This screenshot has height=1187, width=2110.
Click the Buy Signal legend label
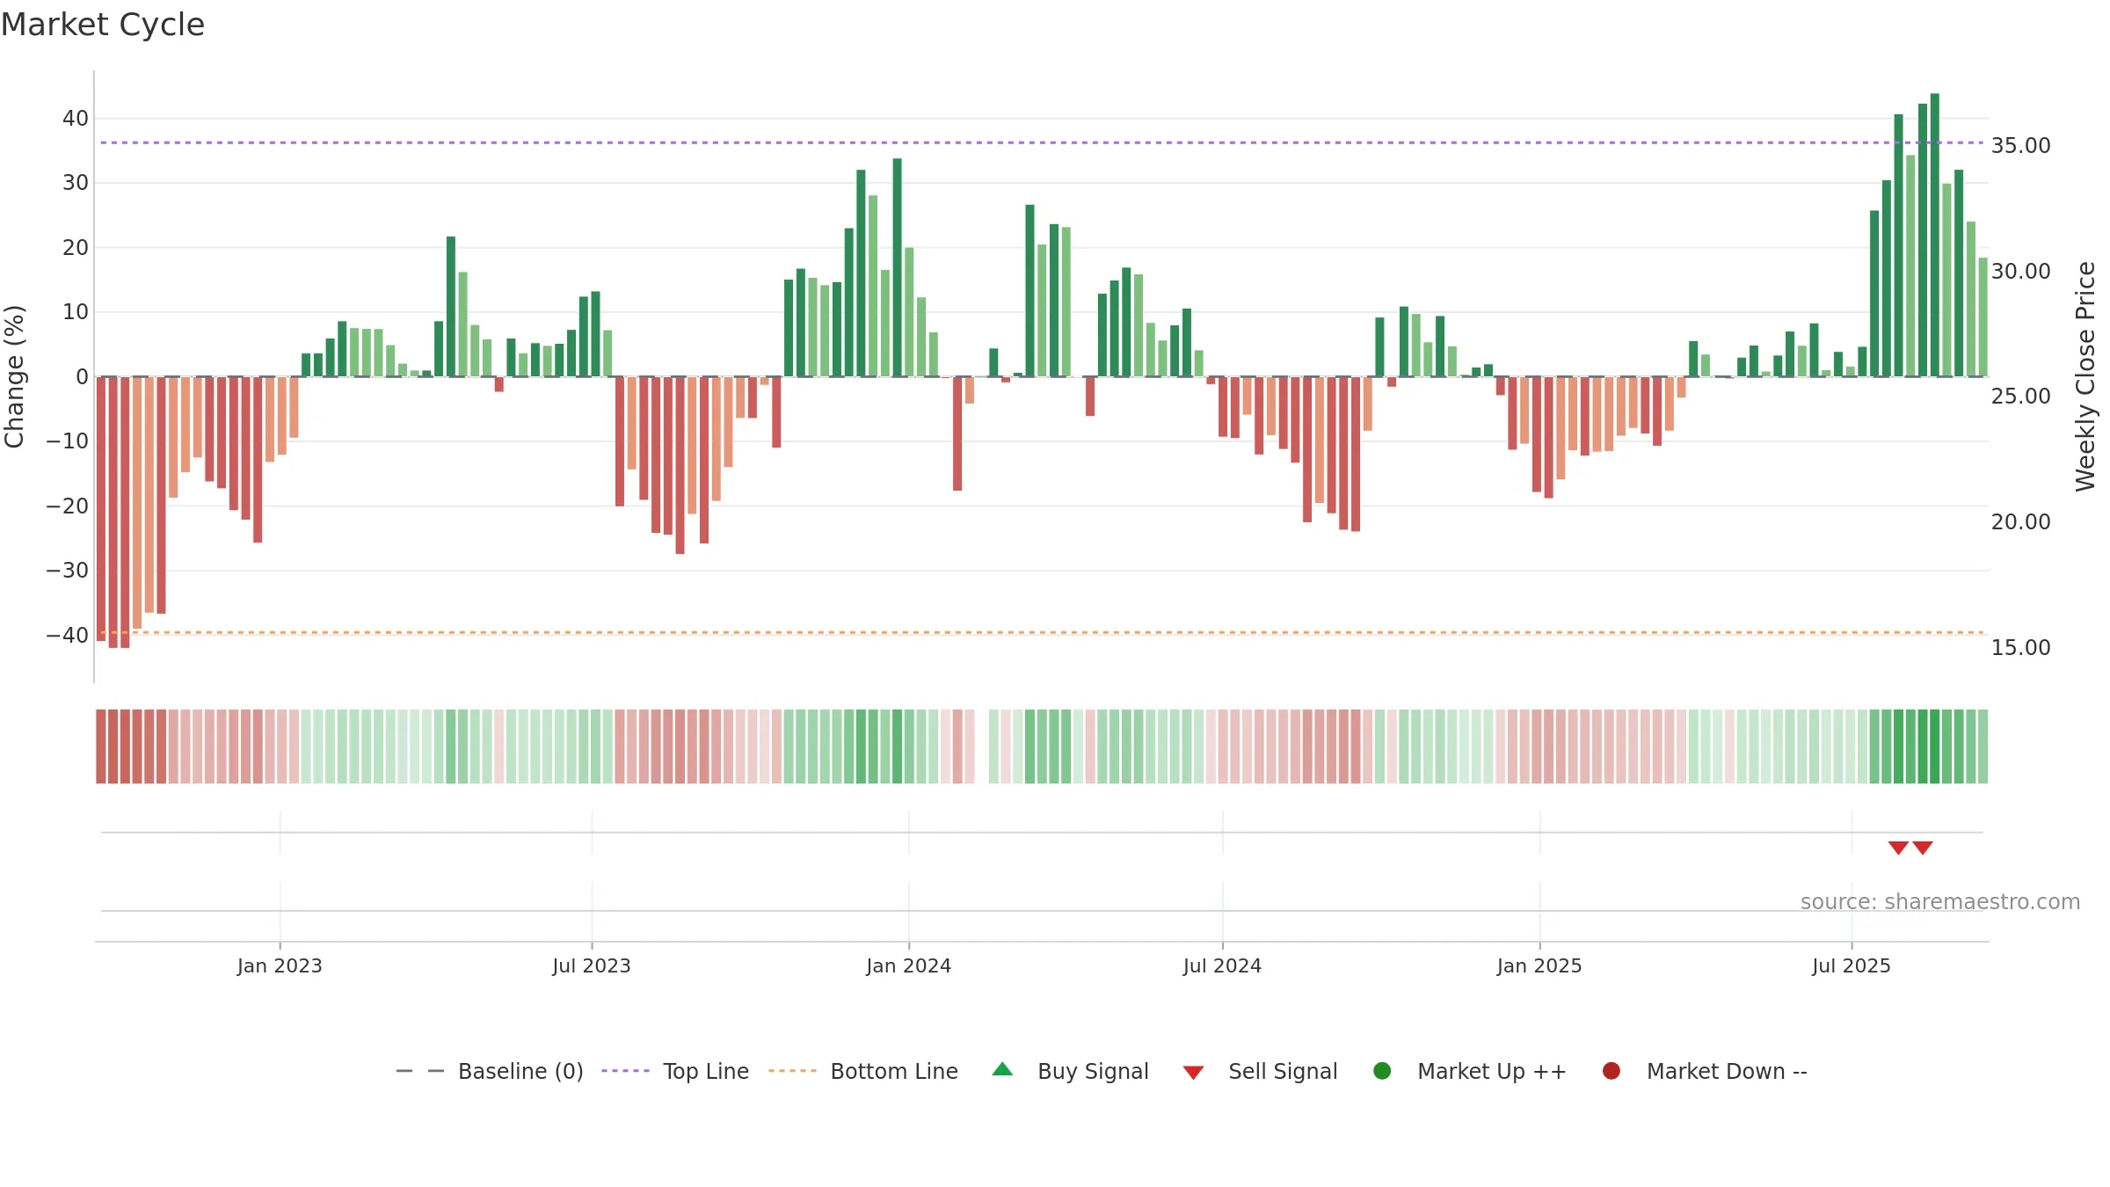(1093, 1071)
